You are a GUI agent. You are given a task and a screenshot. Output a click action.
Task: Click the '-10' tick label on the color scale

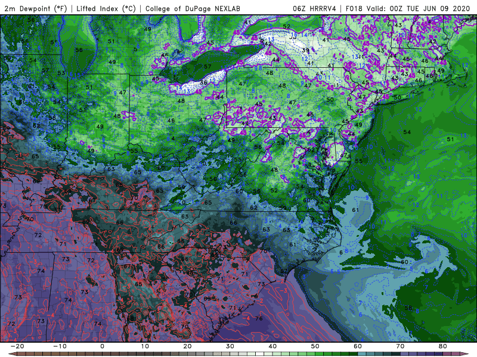(60, 346)
